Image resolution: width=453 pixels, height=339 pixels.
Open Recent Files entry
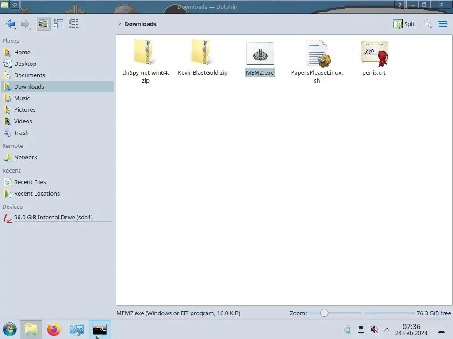[58, 182]
